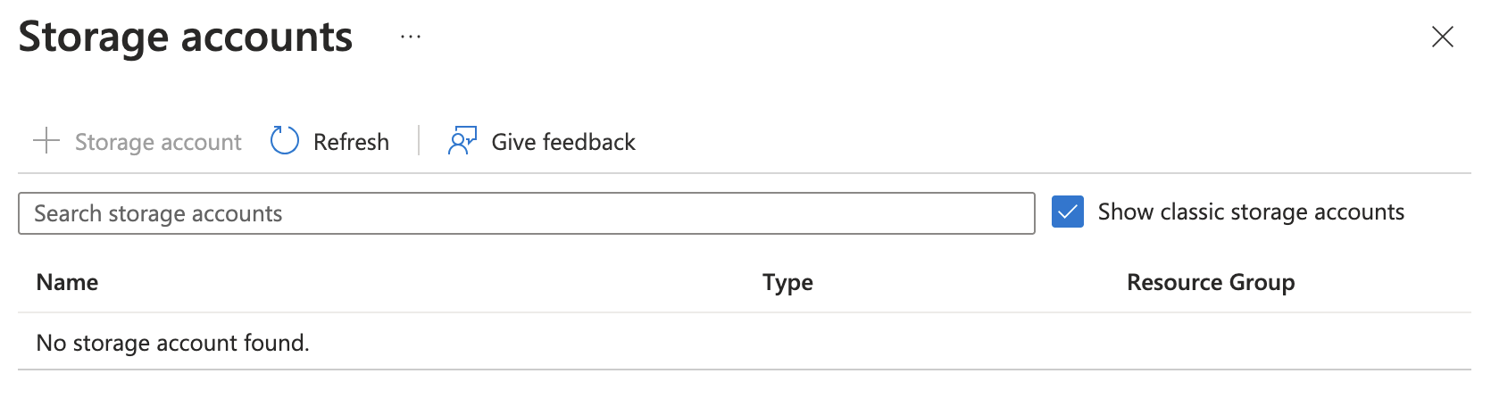Click the white checkmark in blue box

(x=1067, y=212)
